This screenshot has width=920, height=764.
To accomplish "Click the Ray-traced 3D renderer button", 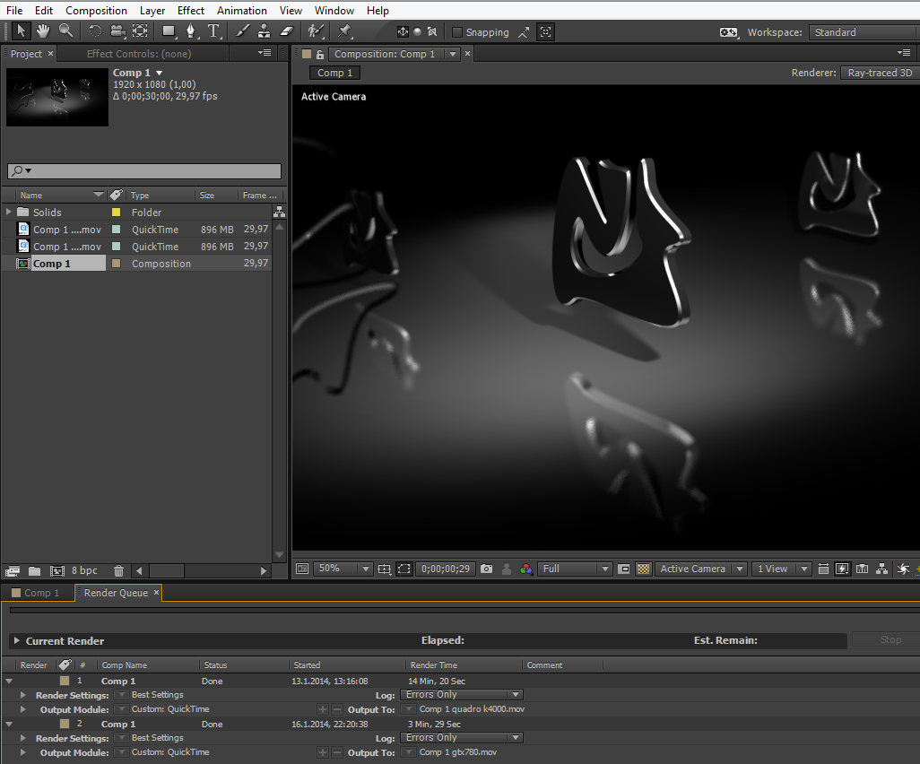I will coord(880,73).
